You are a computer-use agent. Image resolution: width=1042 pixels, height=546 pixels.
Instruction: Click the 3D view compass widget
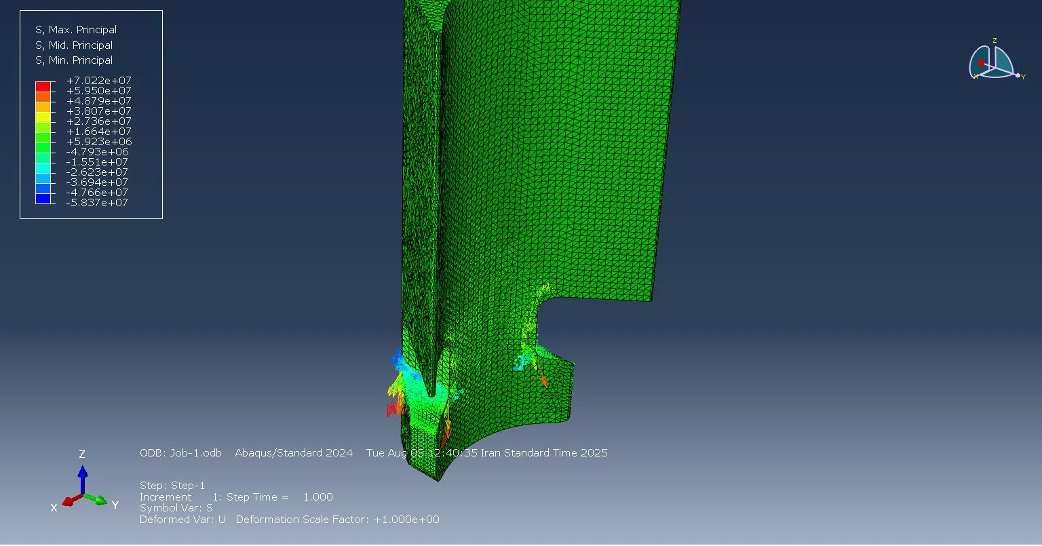click(x=992, y=62)
